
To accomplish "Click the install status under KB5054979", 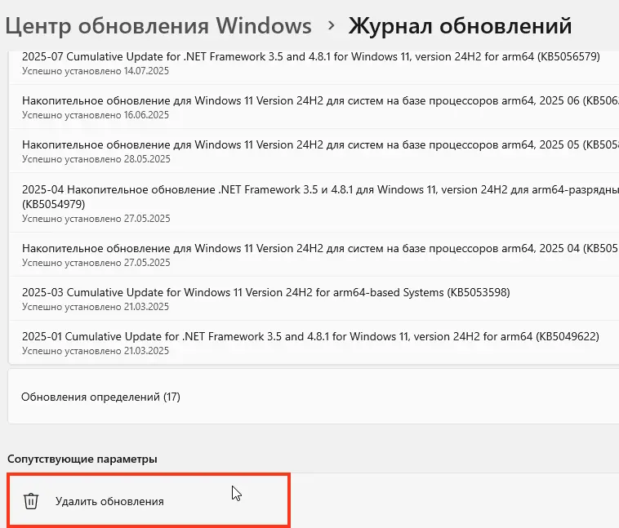I will pos(96,219).
